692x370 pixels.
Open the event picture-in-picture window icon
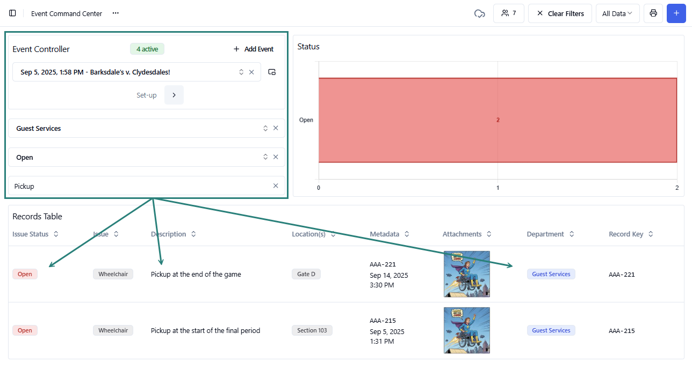[272, 72]
